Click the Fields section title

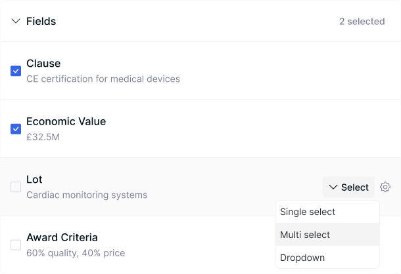[x=41, y=21]
